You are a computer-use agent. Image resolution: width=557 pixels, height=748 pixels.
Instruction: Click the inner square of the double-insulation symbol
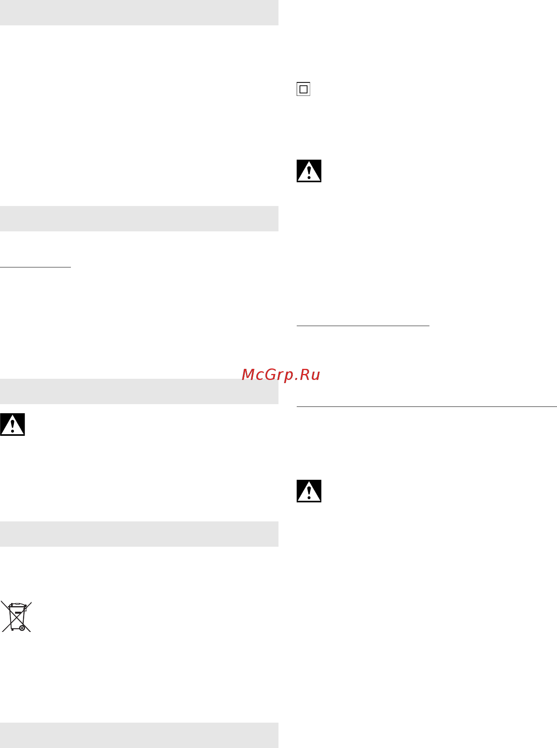[x=303, y=89]
